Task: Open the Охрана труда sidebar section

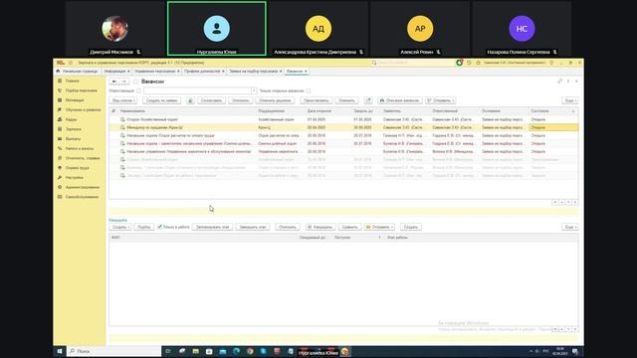Action: point(77,168)
